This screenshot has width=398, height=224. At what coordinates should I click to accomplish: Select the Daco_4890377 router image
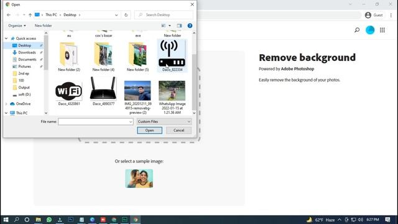(x=103, y=88)
